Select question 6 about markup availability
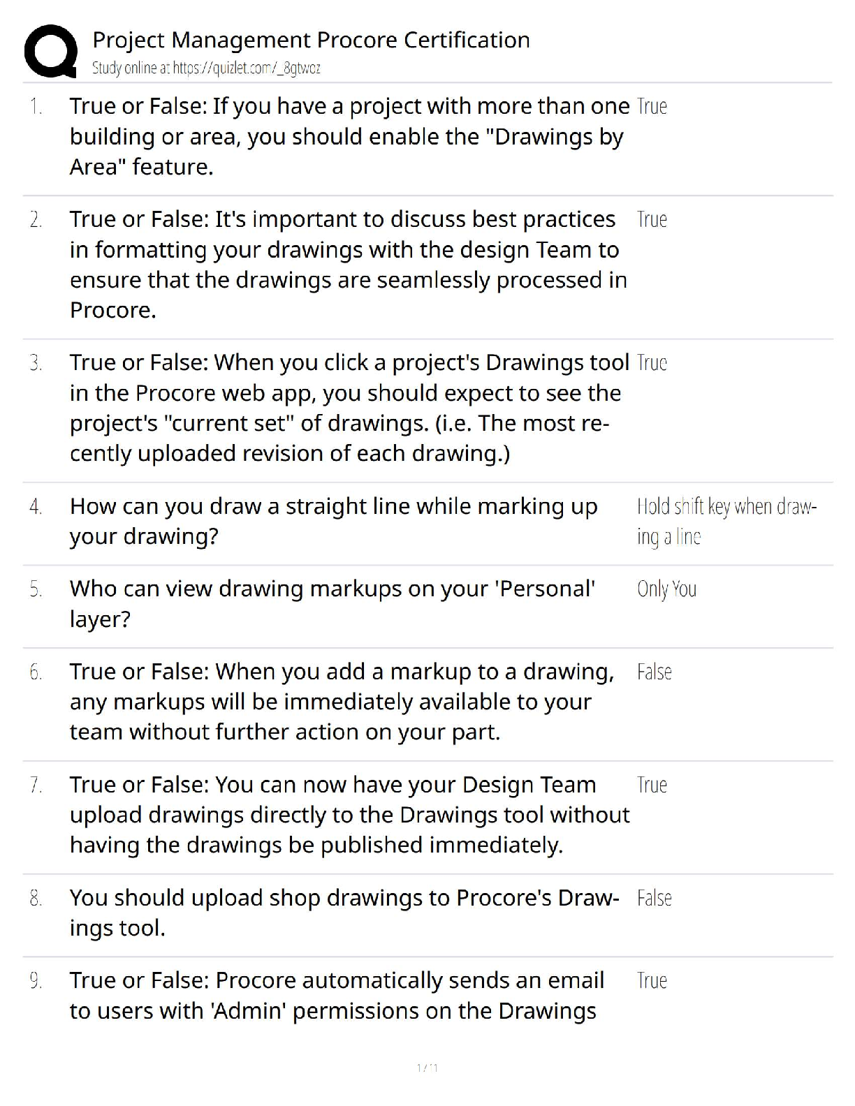The width and height of the screenshot is (855, 1106). [342, 702]
